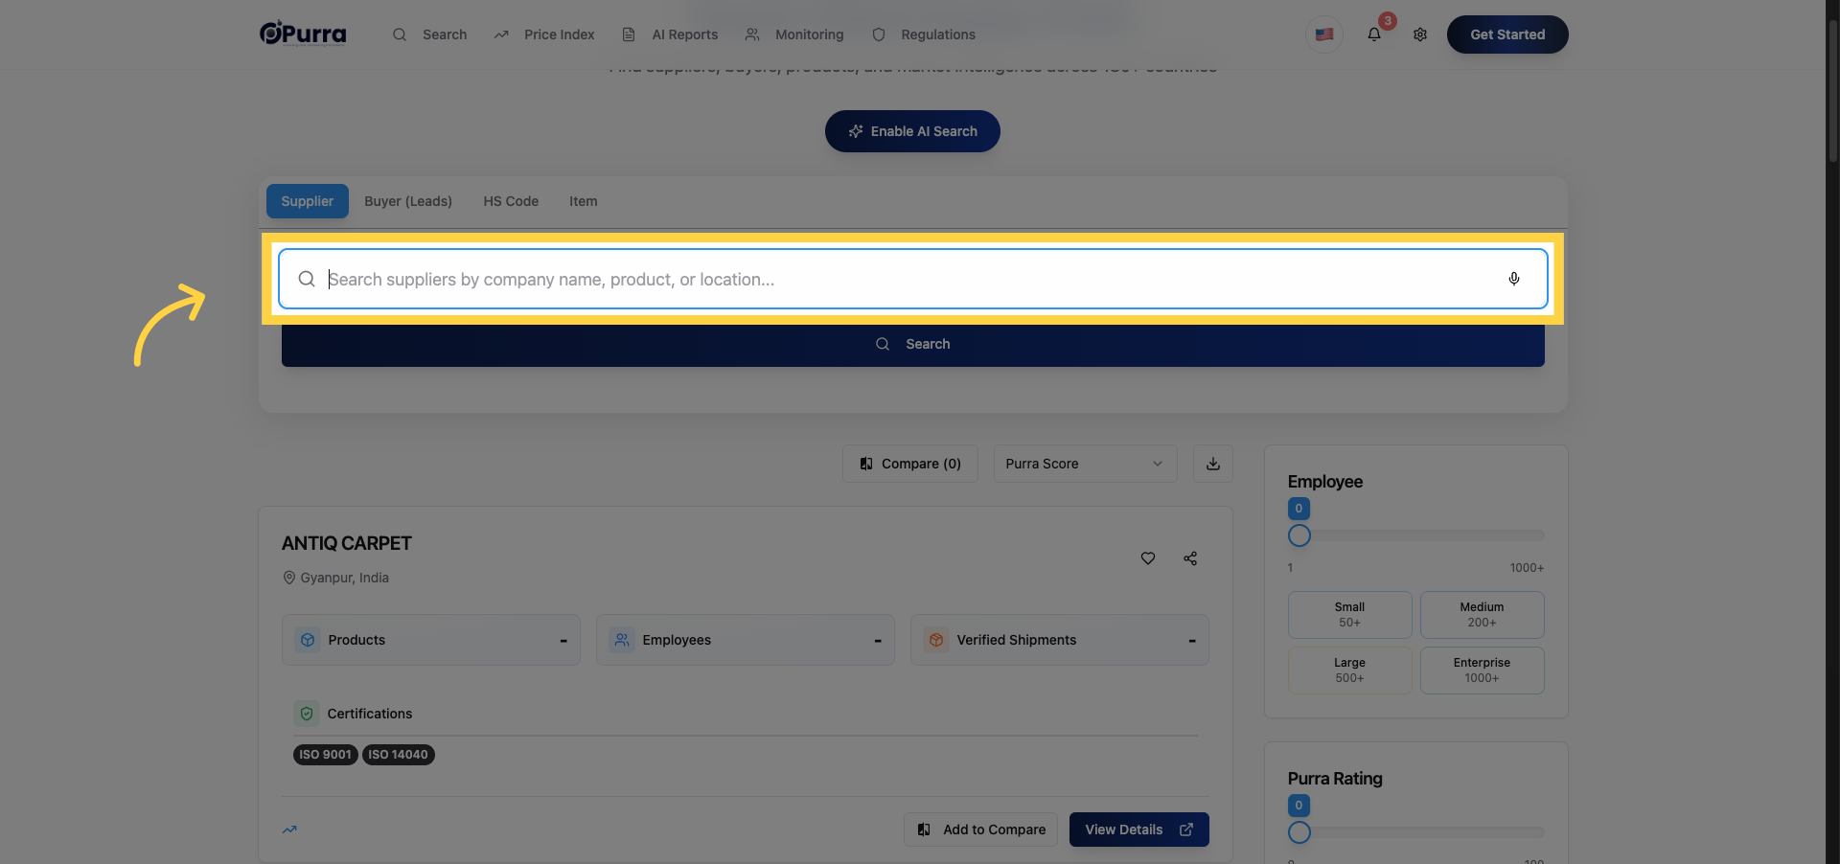
Task: Select the Supplier tab
Action: [x=308, y=201]
